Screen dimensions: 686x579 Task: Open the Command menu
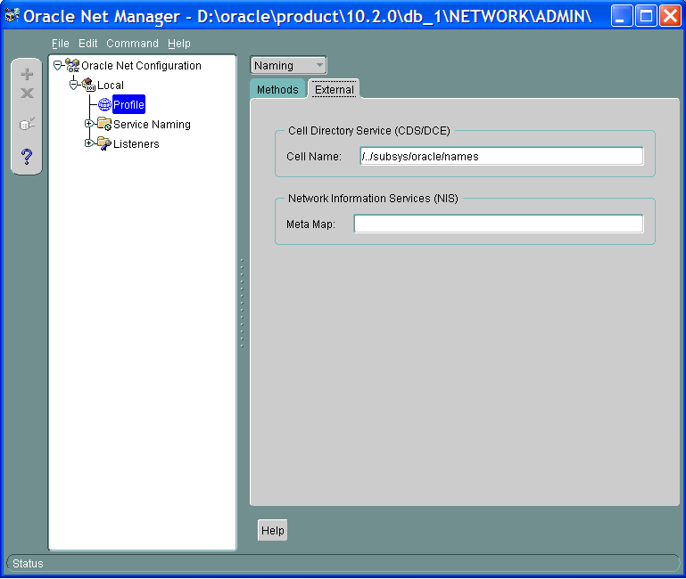point(133,44)
